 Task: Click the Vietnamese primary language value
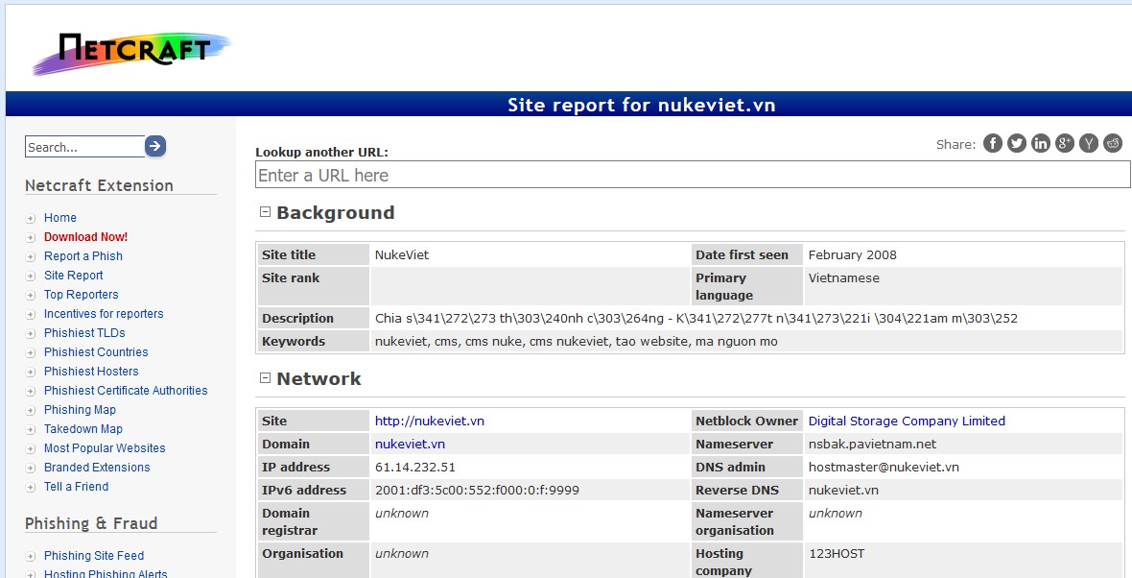[844, 277]
